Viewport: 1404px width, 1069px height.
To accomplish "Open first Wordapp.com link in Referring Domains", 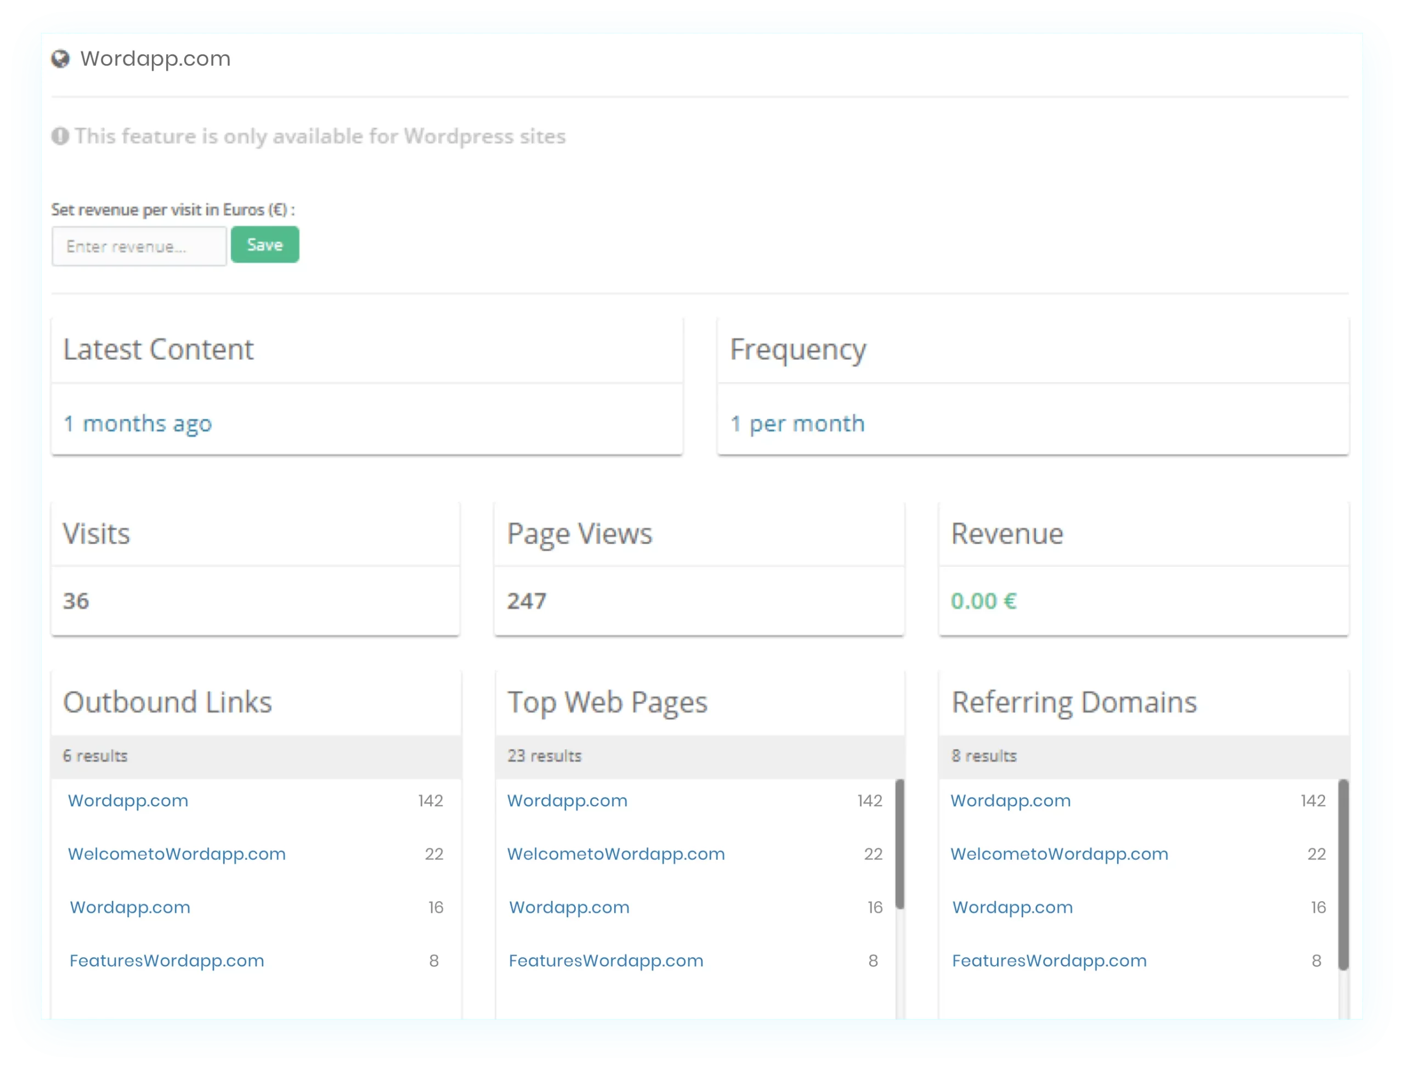I will coord(1010,800).
